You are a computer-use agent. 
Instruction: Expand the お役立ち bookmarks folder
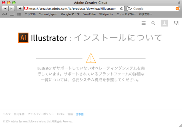pos(145,14)
